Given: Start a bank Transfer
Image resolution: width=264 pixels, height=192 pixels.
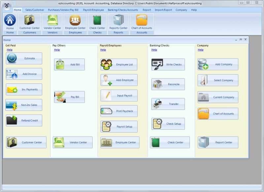Looking at the screenshot, I should (168, 104).
